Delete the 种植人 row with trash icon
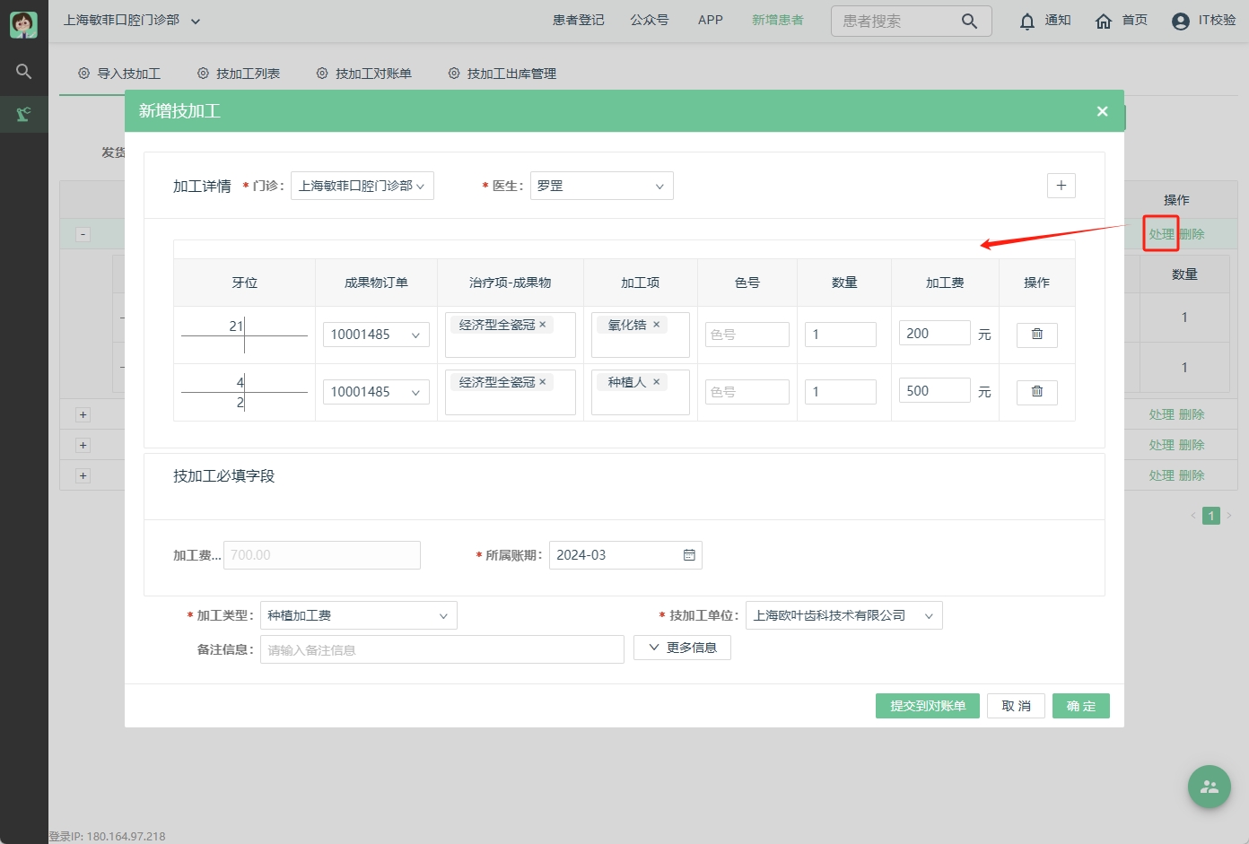The width and height of the screenshot is (1249, 844). tap(1036, 392)
